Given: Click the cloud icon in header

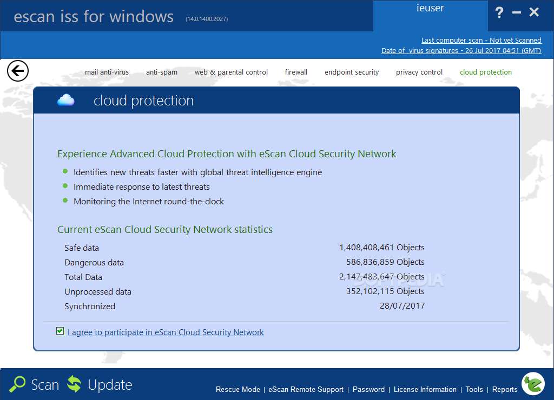Looking at the screenshot, I should (65, 100).
